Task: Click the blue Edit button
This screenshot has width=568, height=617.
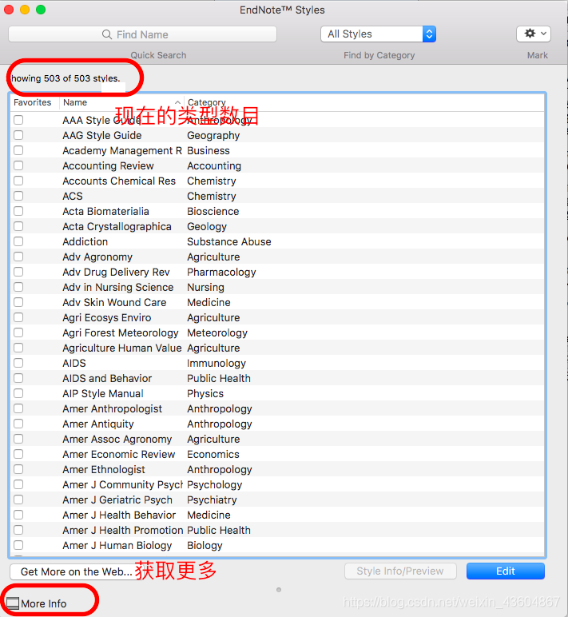Action: click(506, 571)
